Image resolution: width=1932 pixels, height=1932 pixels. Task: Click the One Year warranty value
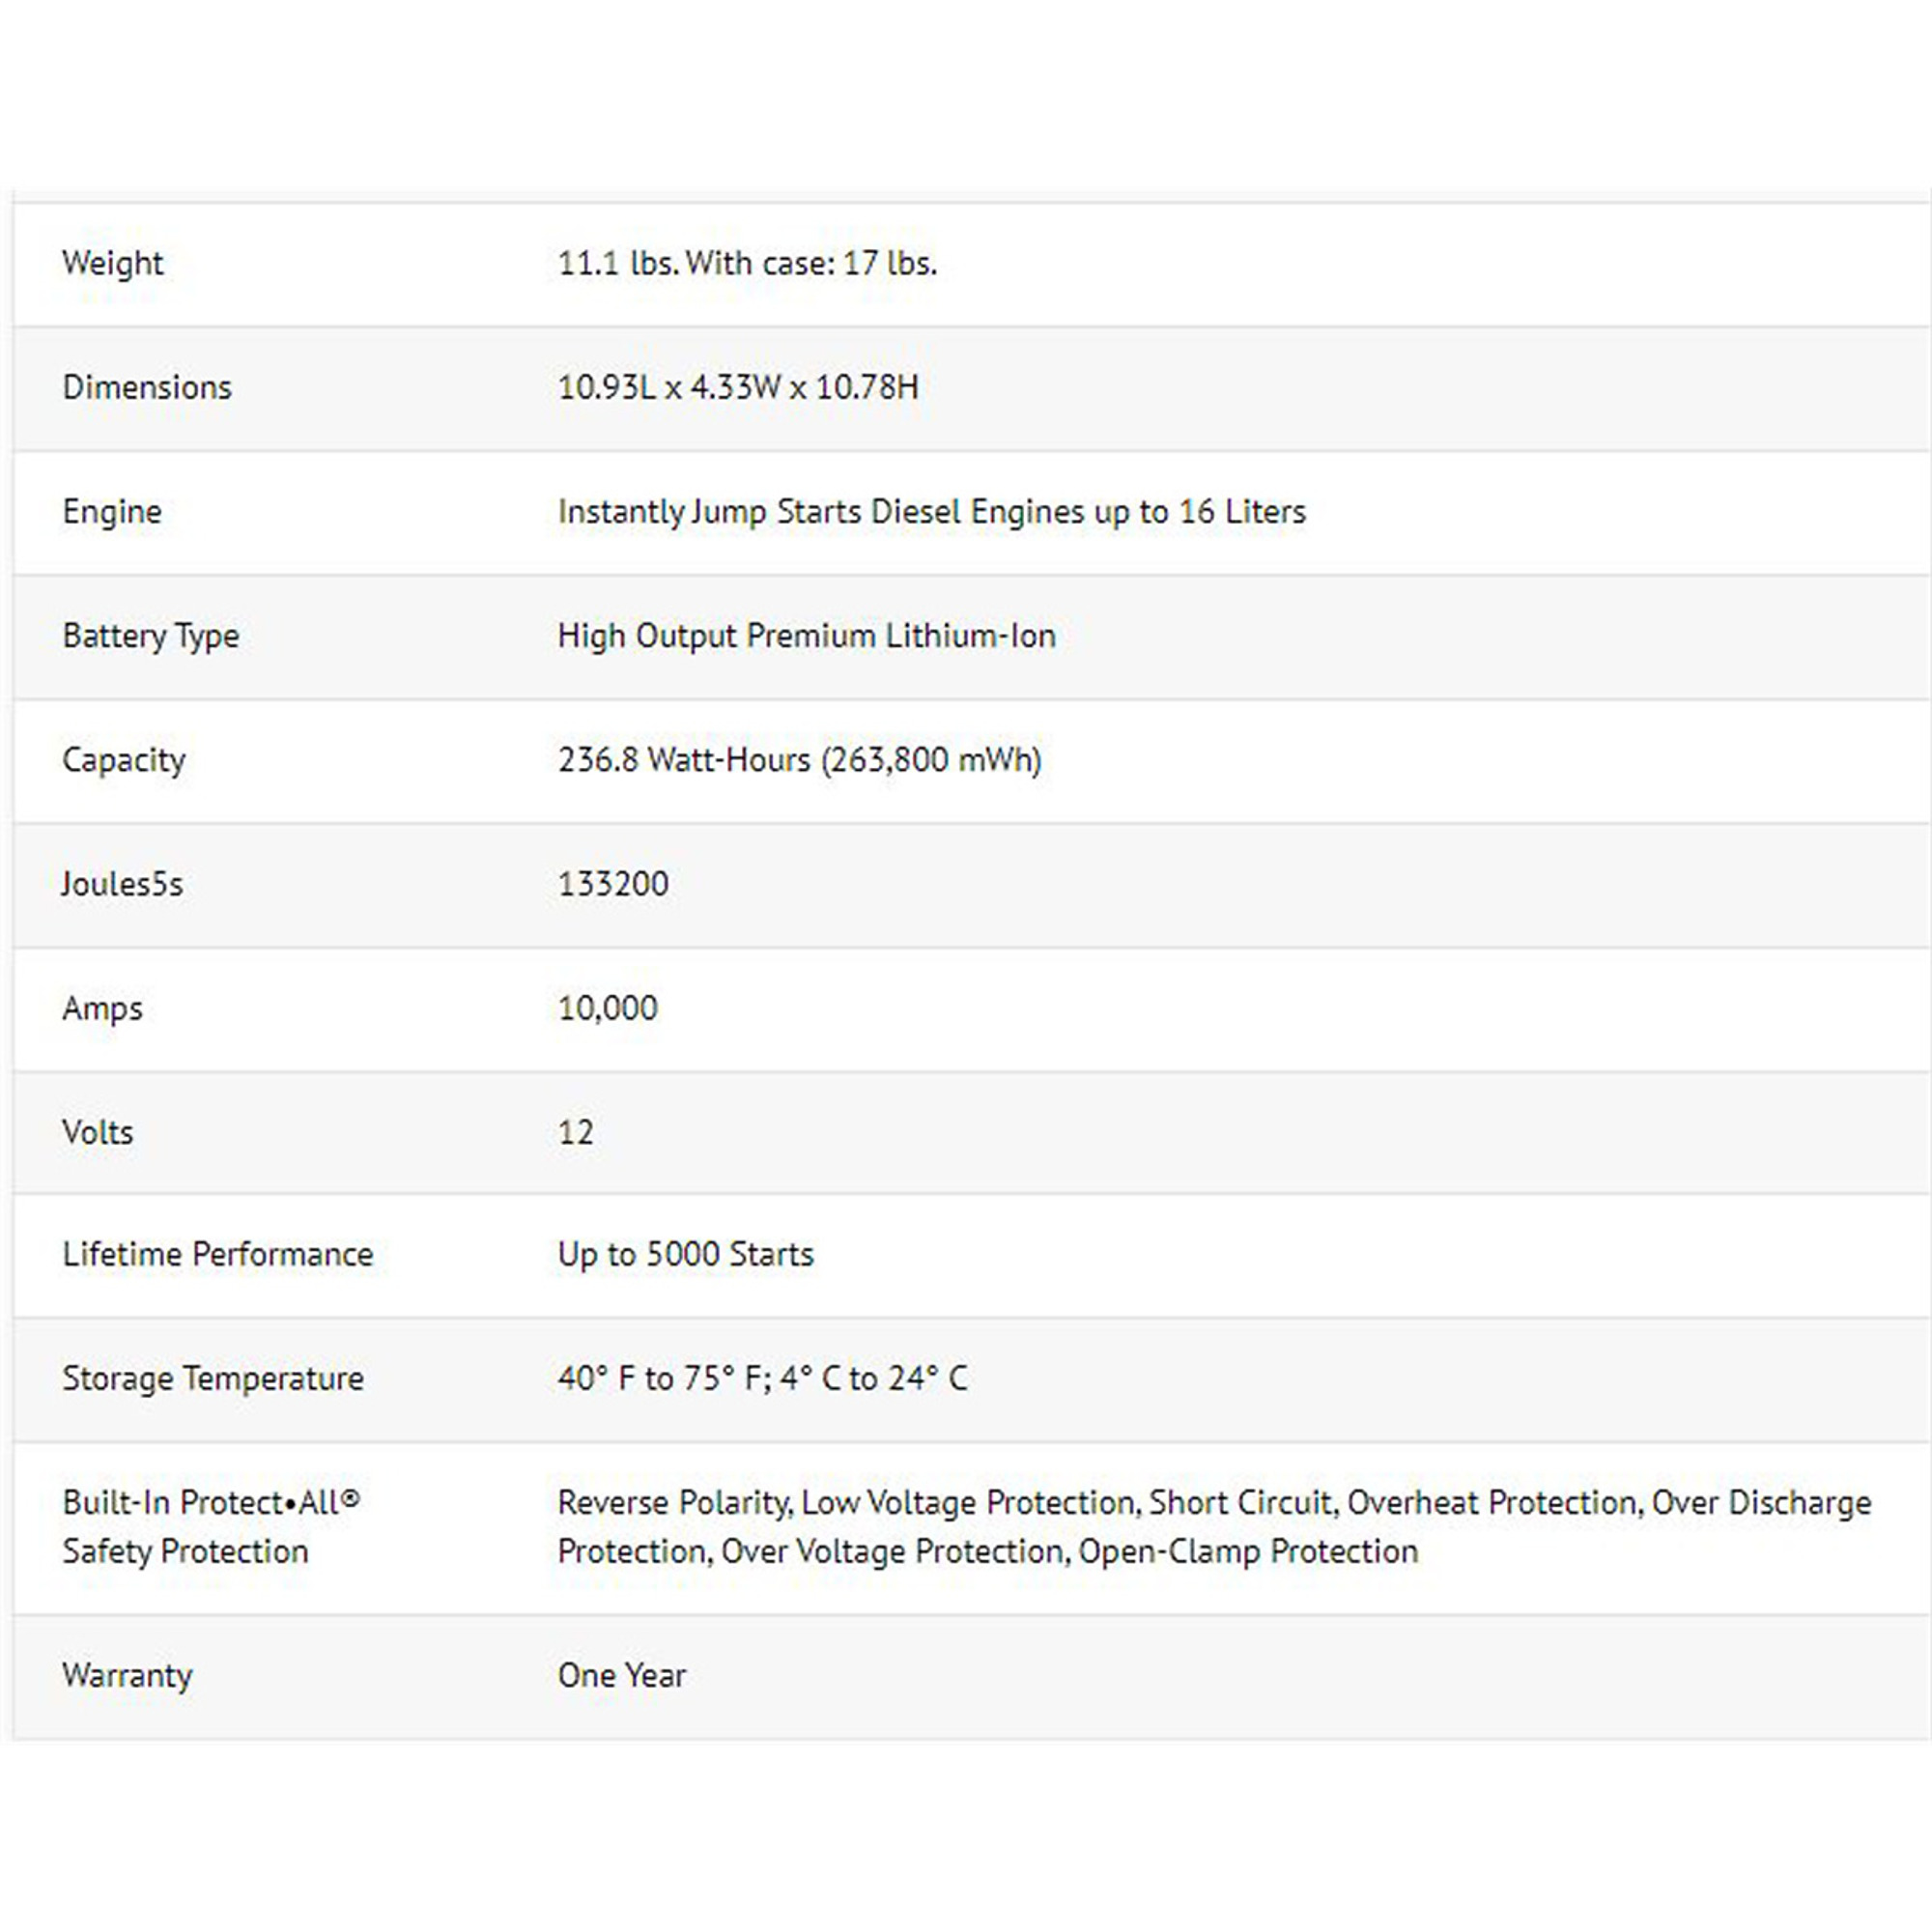point(621,1675)
